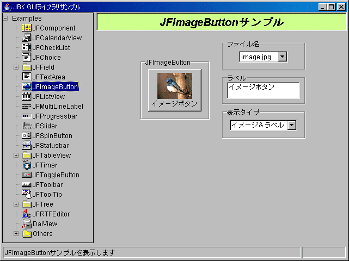The width and height of the screenshot is (349, 261).
Task: Select JFCalendarView in the tree
Action: coord(57,38)
